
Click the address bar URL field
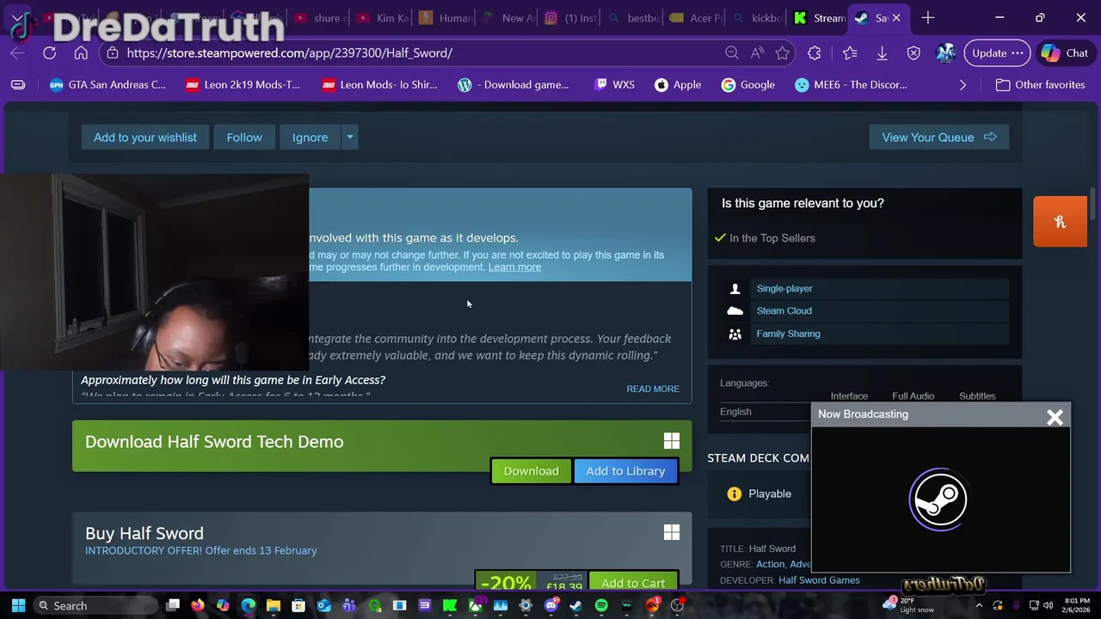[x=413, y=53]
